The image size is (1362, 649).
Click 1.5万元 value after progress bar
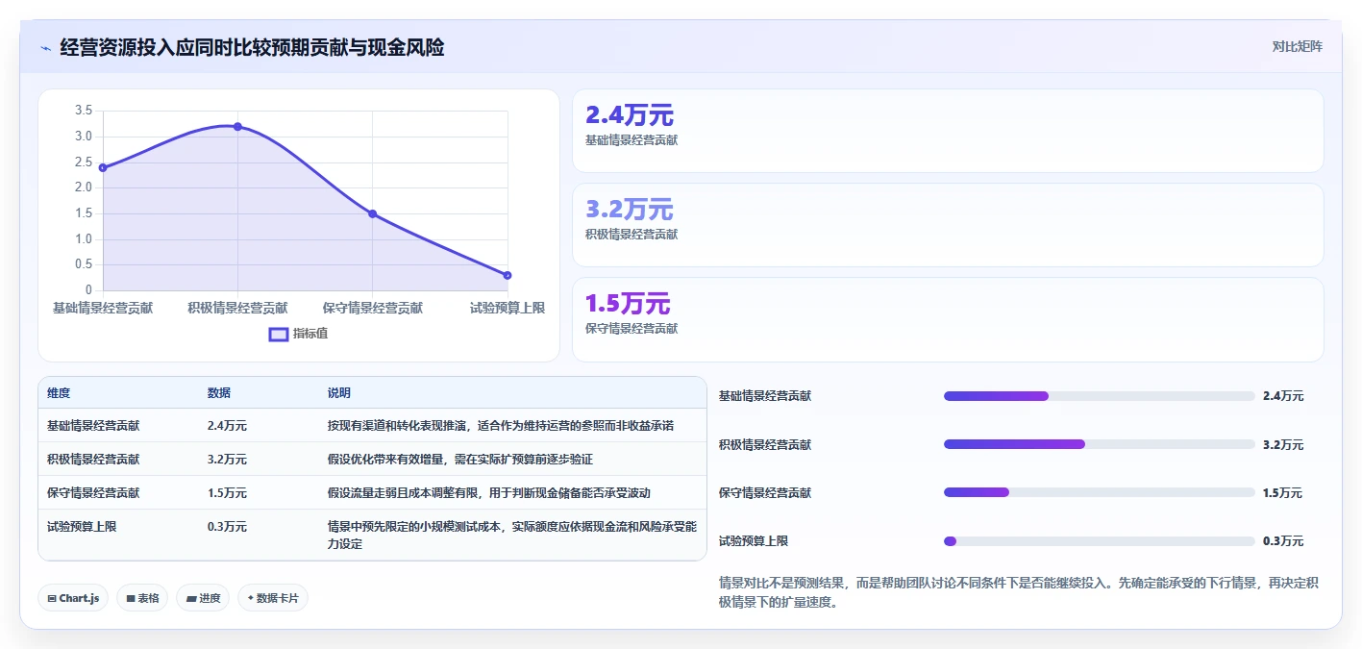(1283, 493)
